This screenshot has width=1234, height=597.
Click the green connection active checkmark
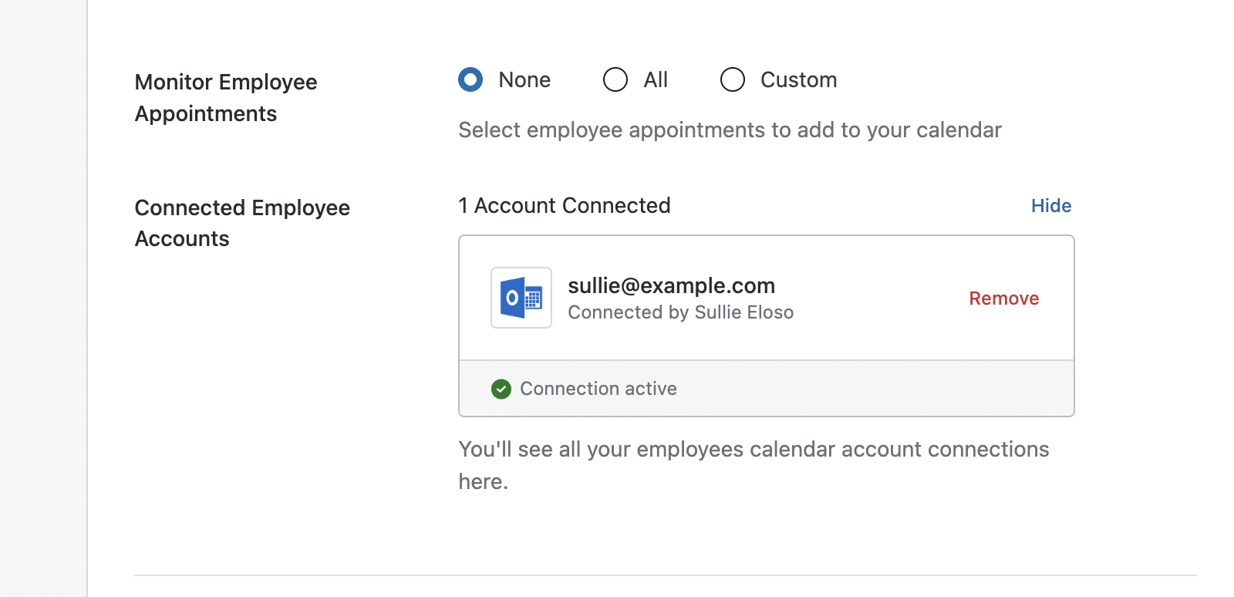[x=501, y=389]
